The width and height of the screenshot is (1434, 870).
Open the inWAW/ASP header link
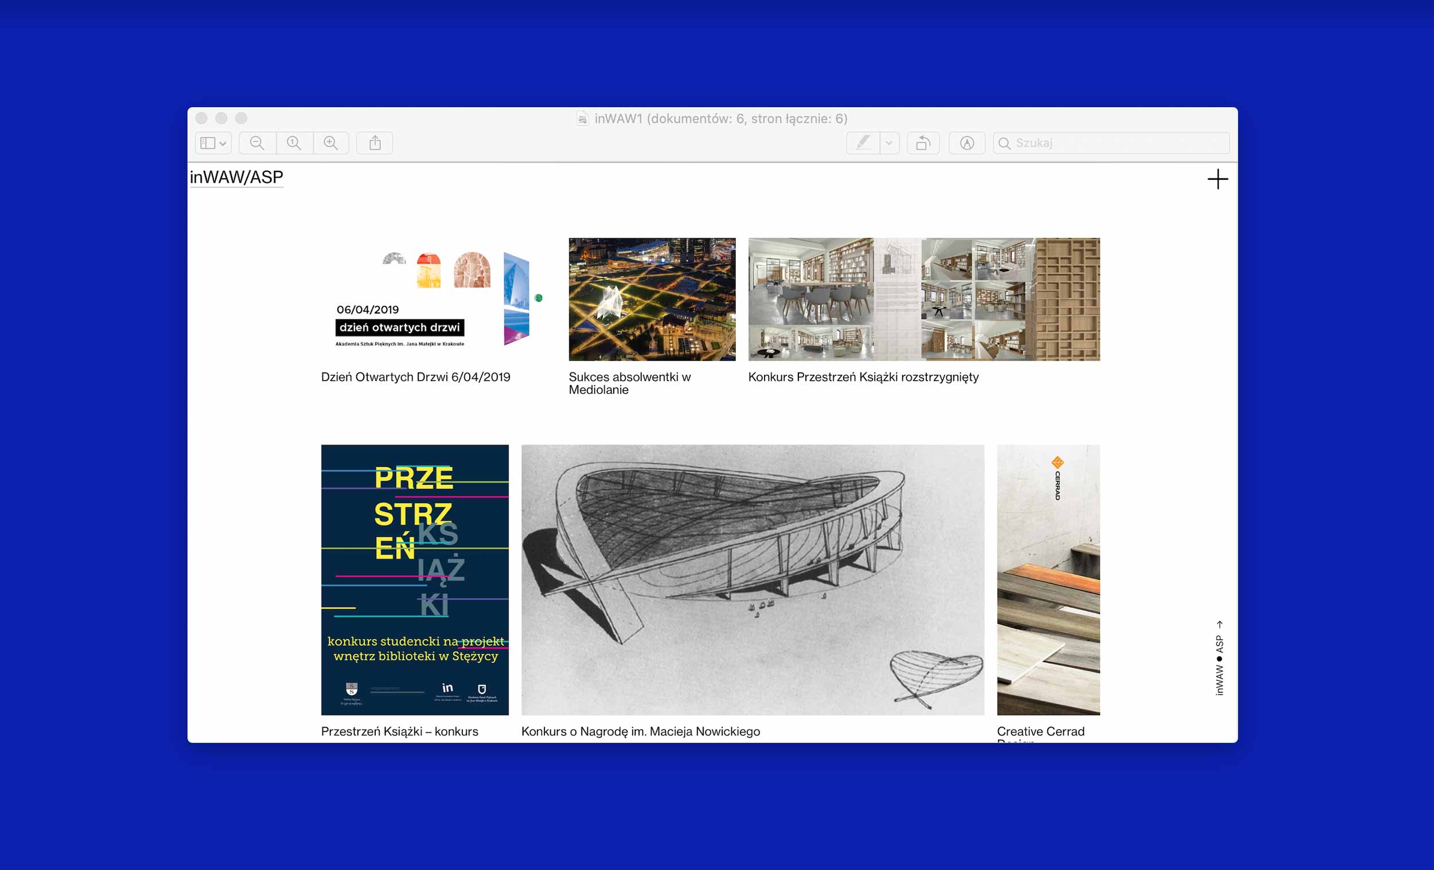pos(236,177)
